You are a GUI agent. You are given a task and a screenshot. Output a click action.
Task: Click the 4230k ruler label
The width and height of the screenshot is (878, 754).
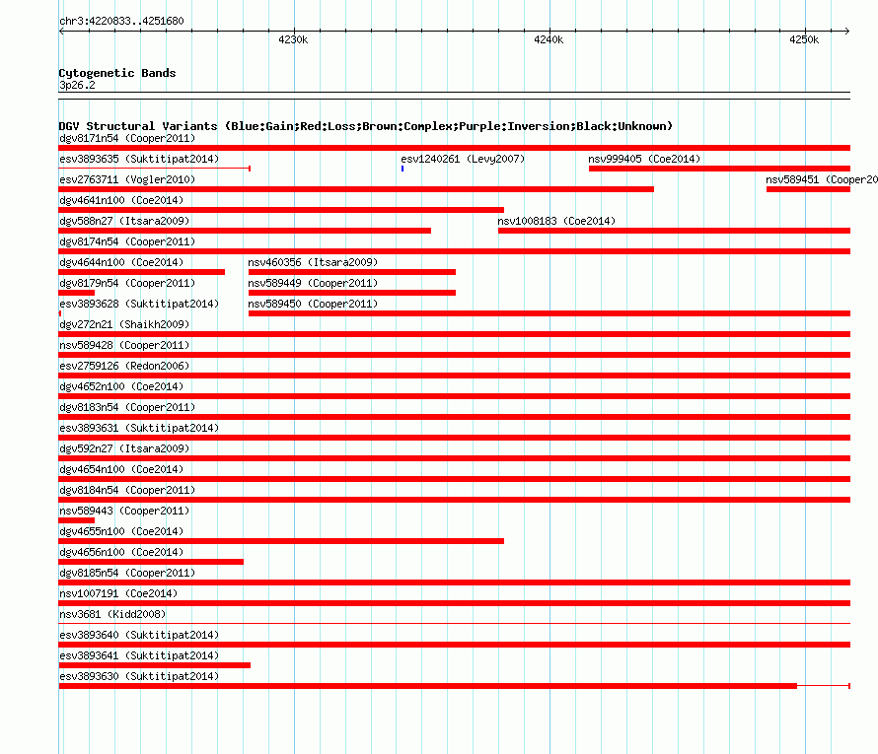click(293, 39)
